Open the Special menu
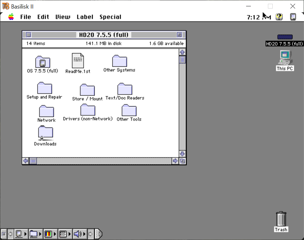 (110, 17)
